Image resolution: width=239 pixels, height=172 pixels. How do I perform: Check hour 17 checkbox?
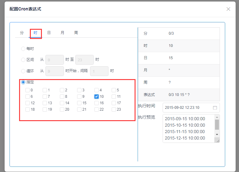point(114,103)
